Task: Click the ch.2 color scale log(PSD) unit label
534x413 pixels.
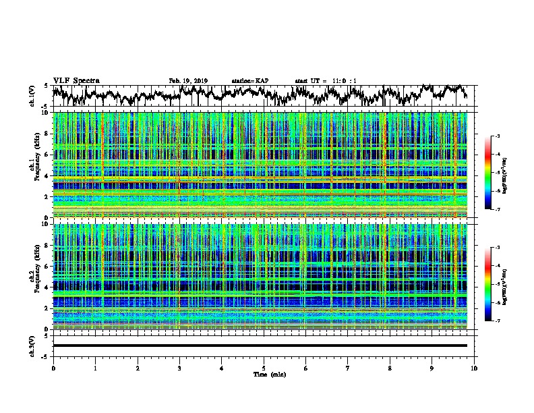Action: point(505,287)
